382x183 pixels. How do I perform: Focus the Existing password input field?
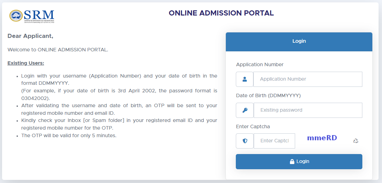tap(308, 110)
